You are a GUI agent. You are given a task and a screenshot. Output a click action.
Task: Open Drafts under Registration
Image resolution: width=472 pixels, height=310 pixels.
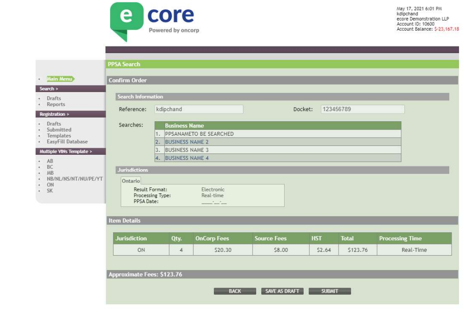[54, 124]
